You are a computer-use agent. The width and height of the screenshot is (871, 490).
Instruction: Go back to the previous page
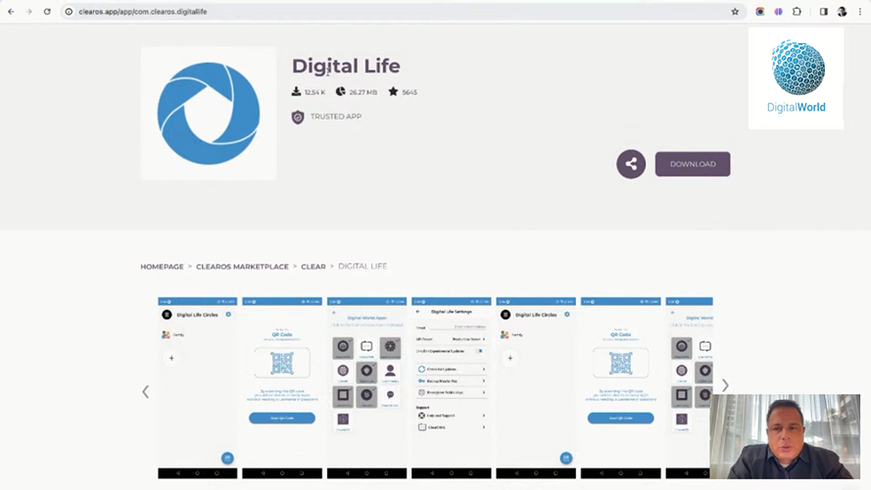click(x=11, y=12)
